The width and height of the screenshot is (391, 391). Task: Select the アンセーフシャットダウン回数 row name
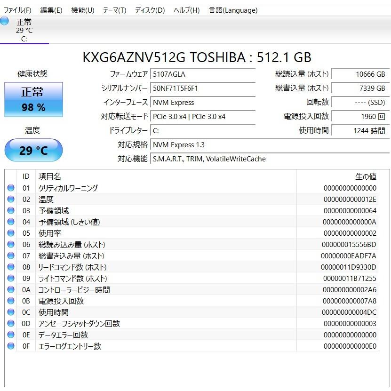[x=80, y=323]
